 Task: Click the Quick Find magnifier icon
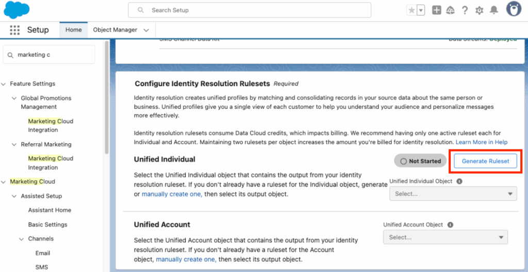click(10, 55)
